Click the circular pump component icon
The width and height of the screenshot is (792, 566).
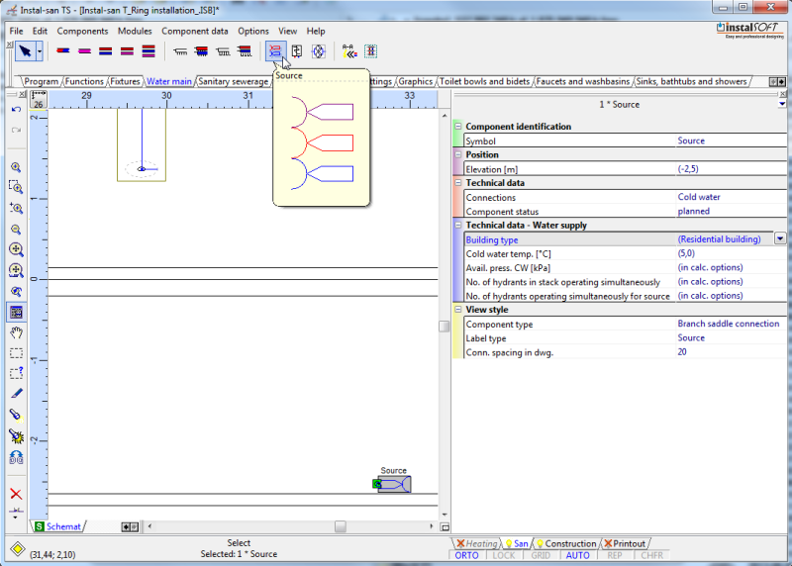pos(319,51)
